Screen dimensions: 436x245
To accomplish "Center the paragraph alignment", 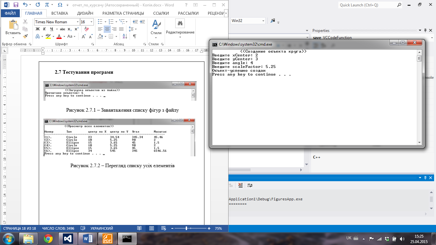I will pos(107,29).
